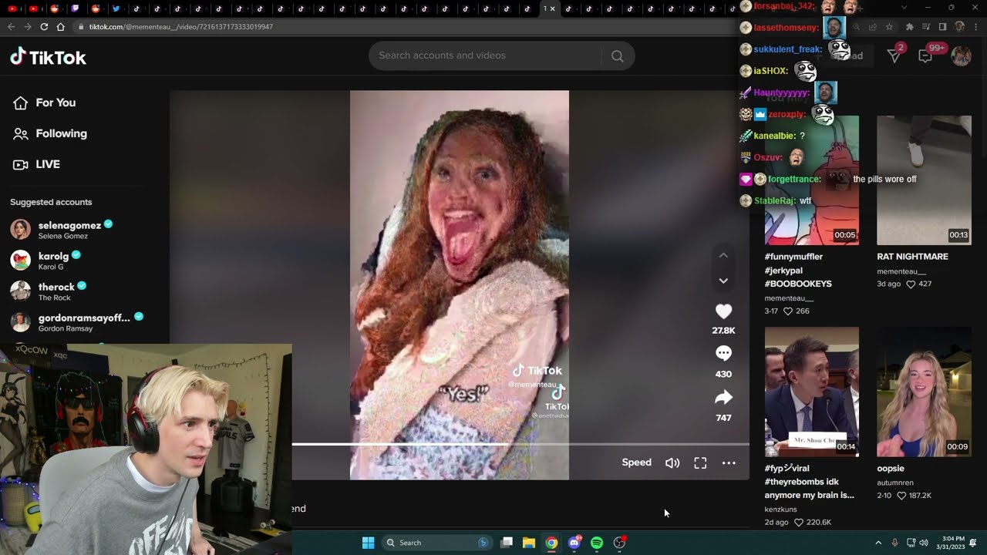
Task: Switch to the Twitter browser tab
Action: pos(116,8)
